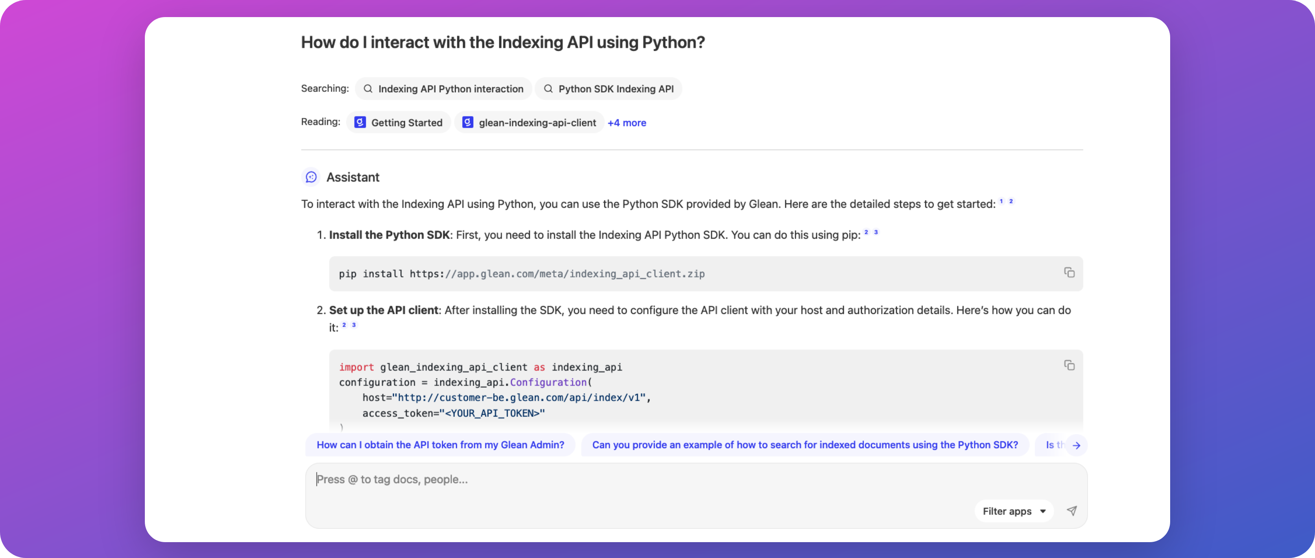
Task: Click the Glean icon on Getting Started
Action: pos(360,122)
